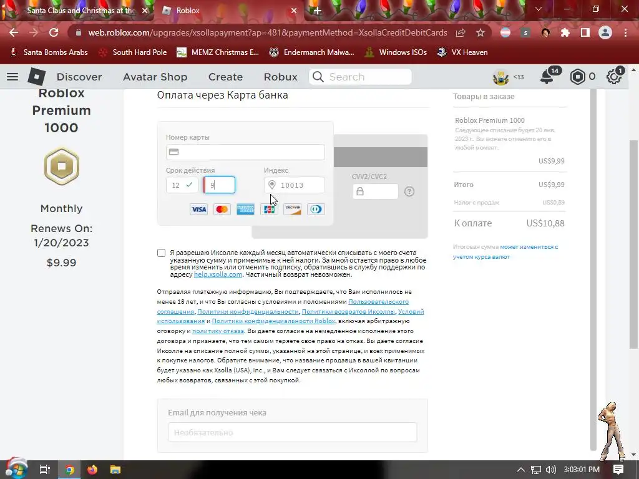639x479 pixels.
Task: Open the Windows action center
Action: [x=618, y=470]
